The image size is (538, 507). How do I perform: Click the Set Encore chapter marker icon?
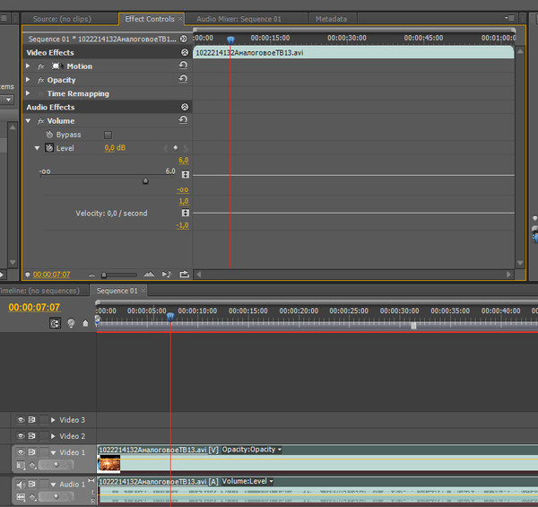click(71, 323)
